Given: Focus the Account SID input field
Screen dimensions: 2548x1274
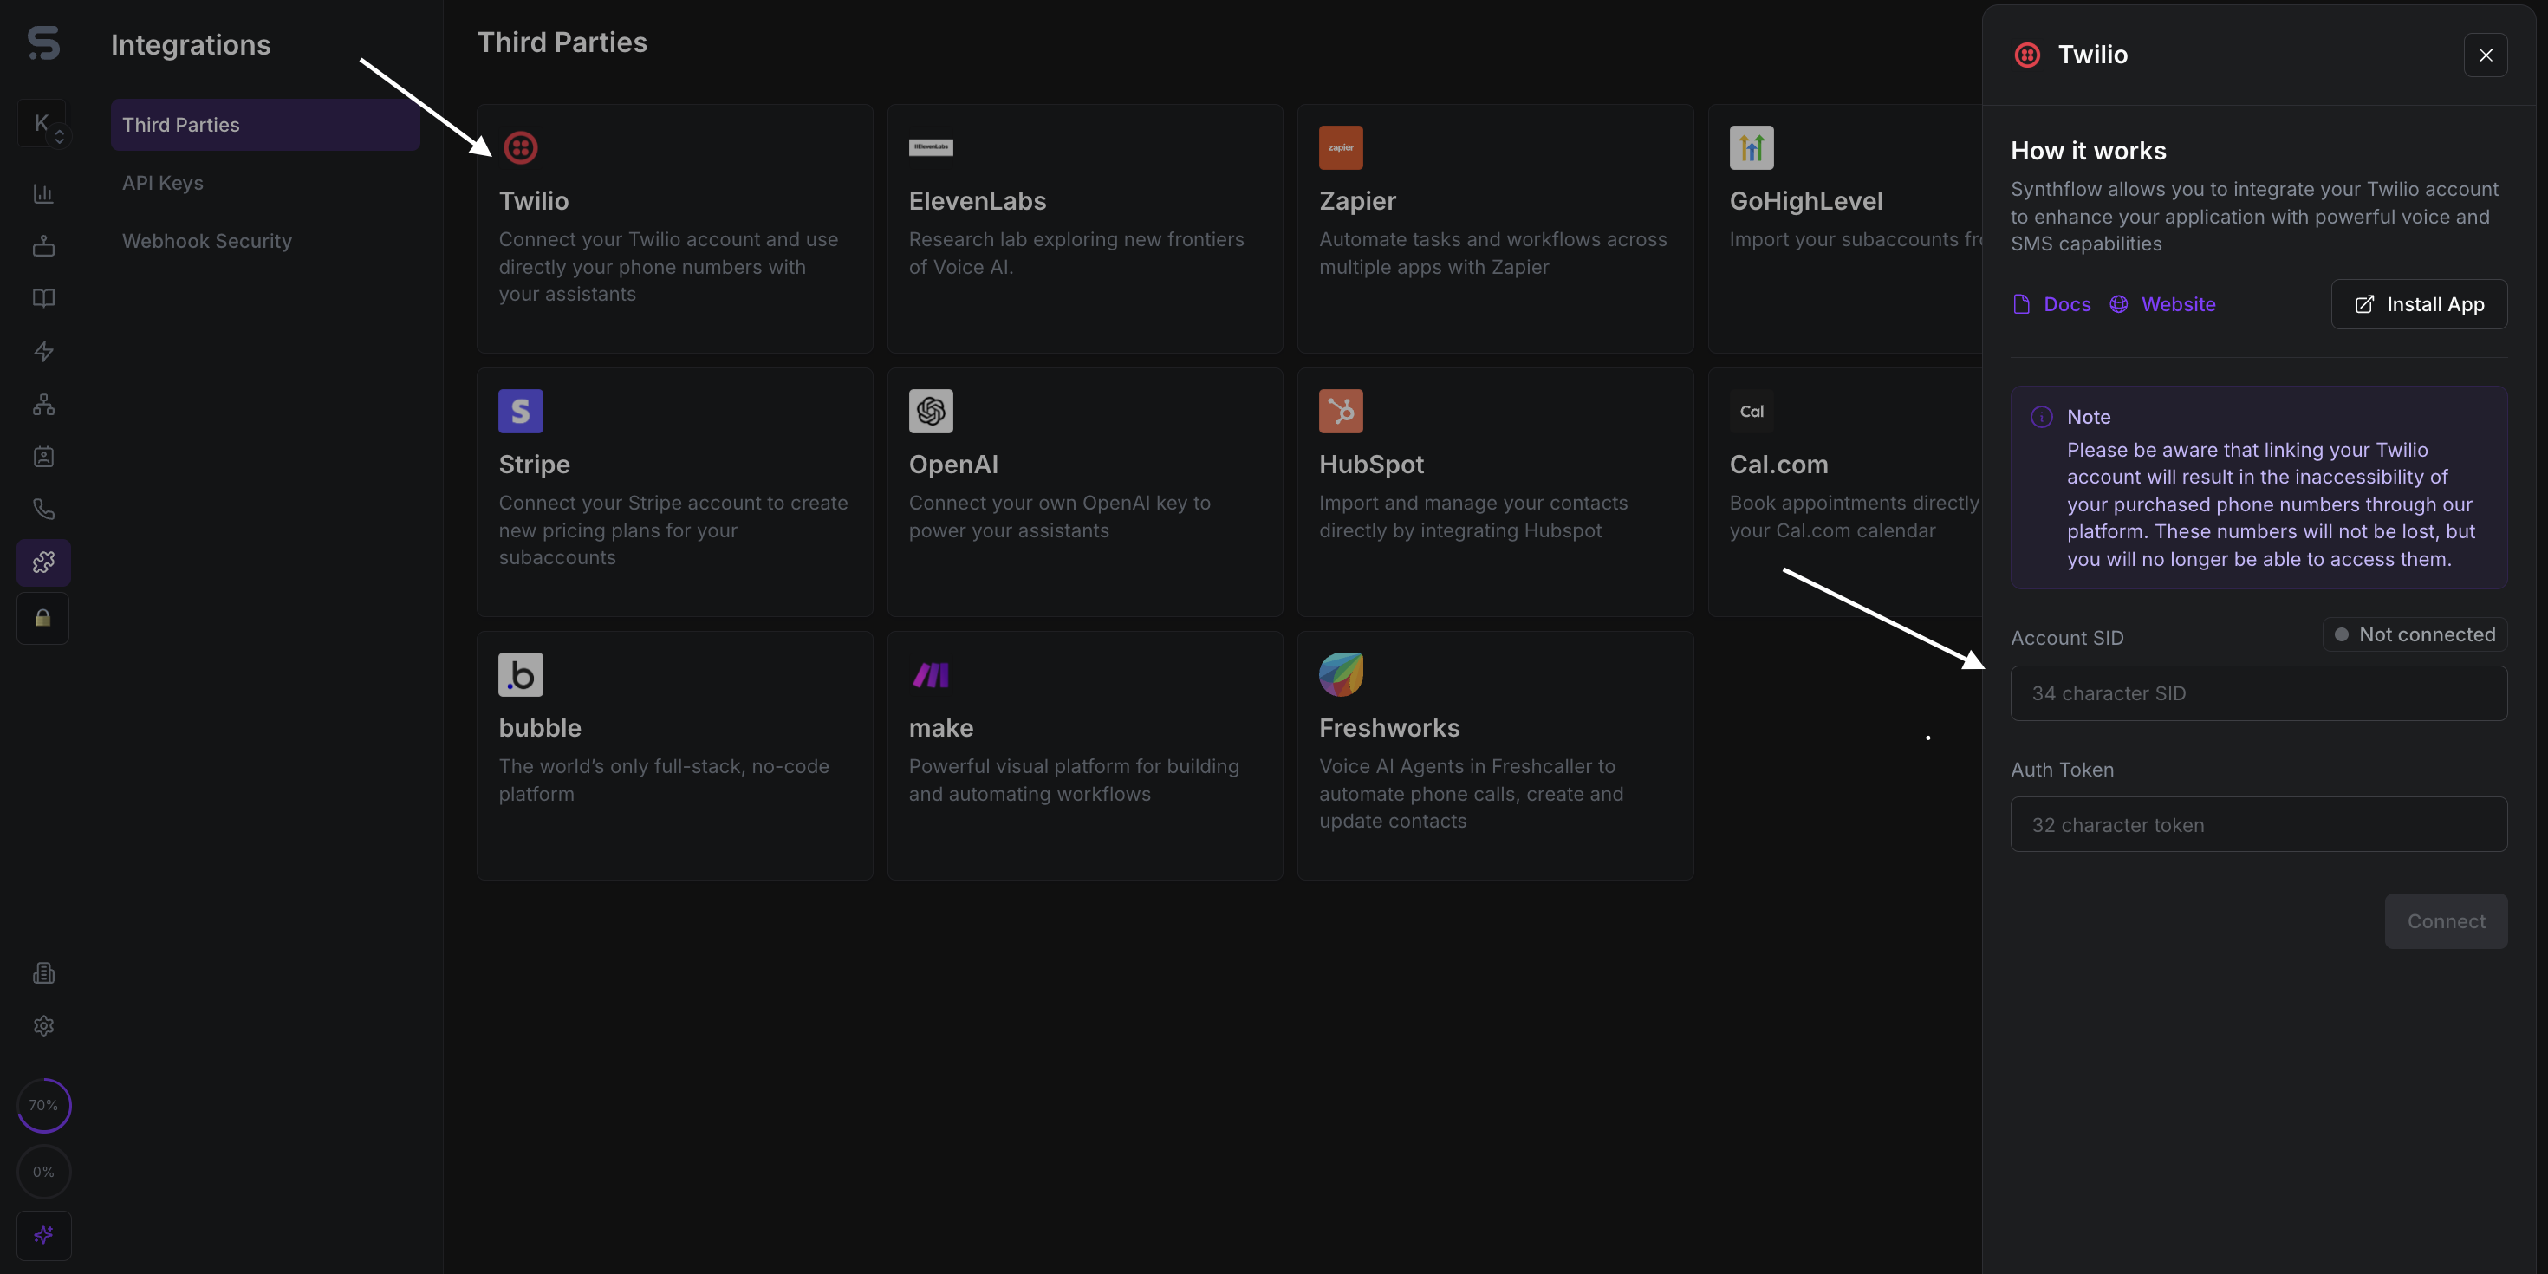Looking at the screenshot, I should [2259, 693].
